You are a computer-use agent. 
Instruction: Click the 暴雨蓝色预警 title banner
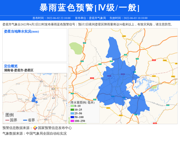tap(90, 7)
